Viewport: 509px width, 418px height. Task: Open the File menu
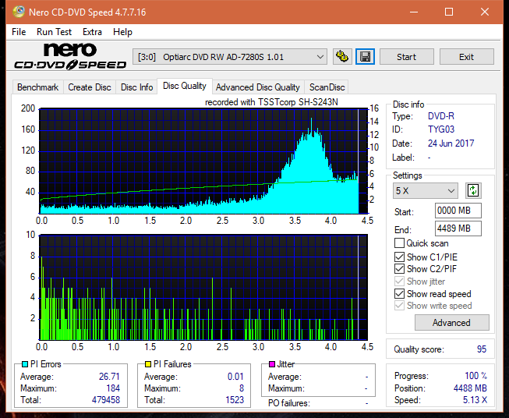tap(19, 32)
